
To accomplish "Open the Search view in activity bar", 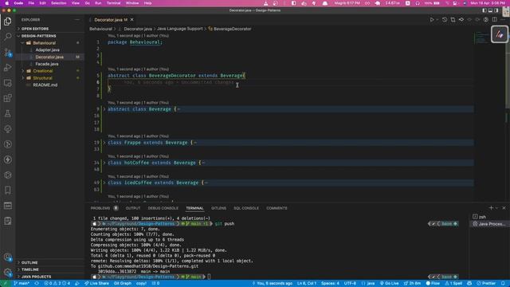I will pos(7,37).
